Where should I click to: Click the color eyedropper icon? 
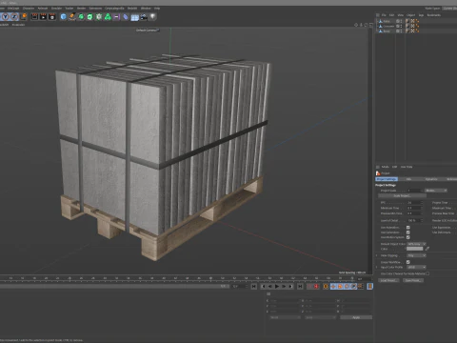point(427,249)
